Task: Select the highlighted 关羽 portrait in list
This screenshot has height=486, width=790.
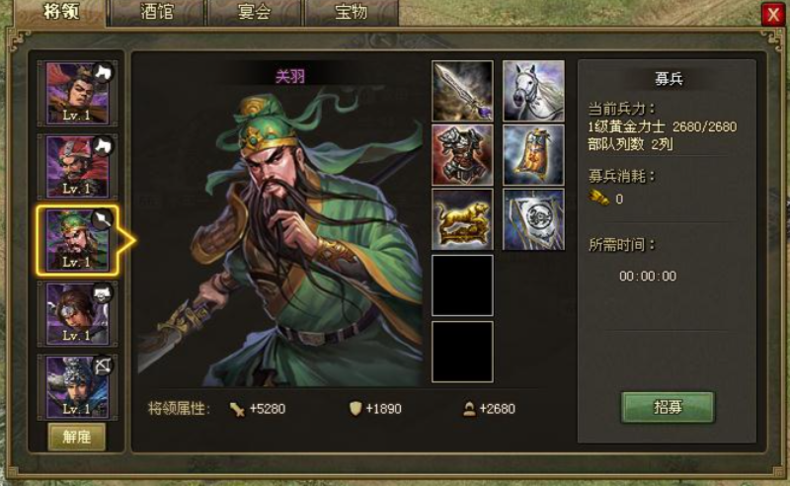Action: (77, 240)
